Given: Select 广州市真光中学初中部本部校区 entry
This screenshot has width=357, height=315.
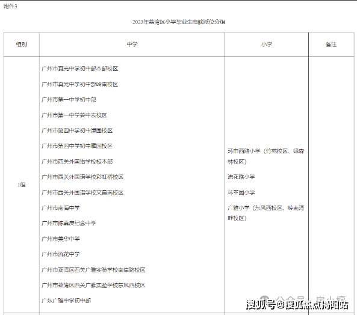Looking at the screenshot, I should click(x=80, y=69).
